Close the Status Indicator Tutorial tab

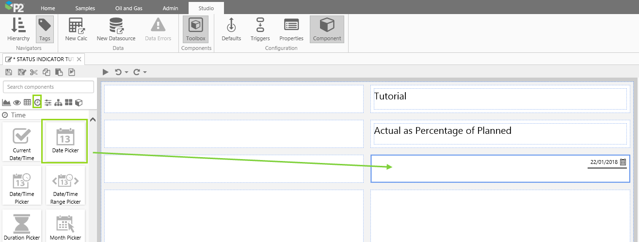click(x=80, y=59)
